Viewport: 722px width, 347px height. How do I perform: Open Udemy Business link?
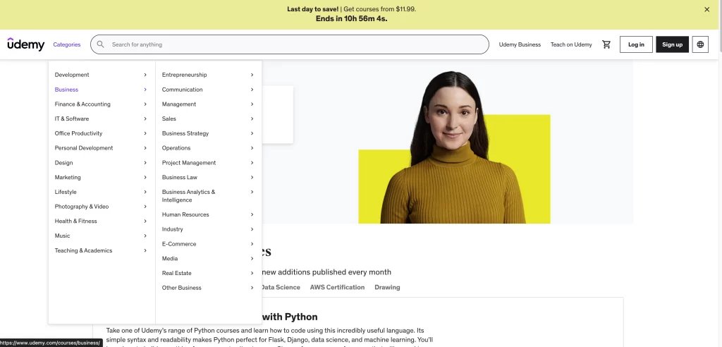(520, 44)
